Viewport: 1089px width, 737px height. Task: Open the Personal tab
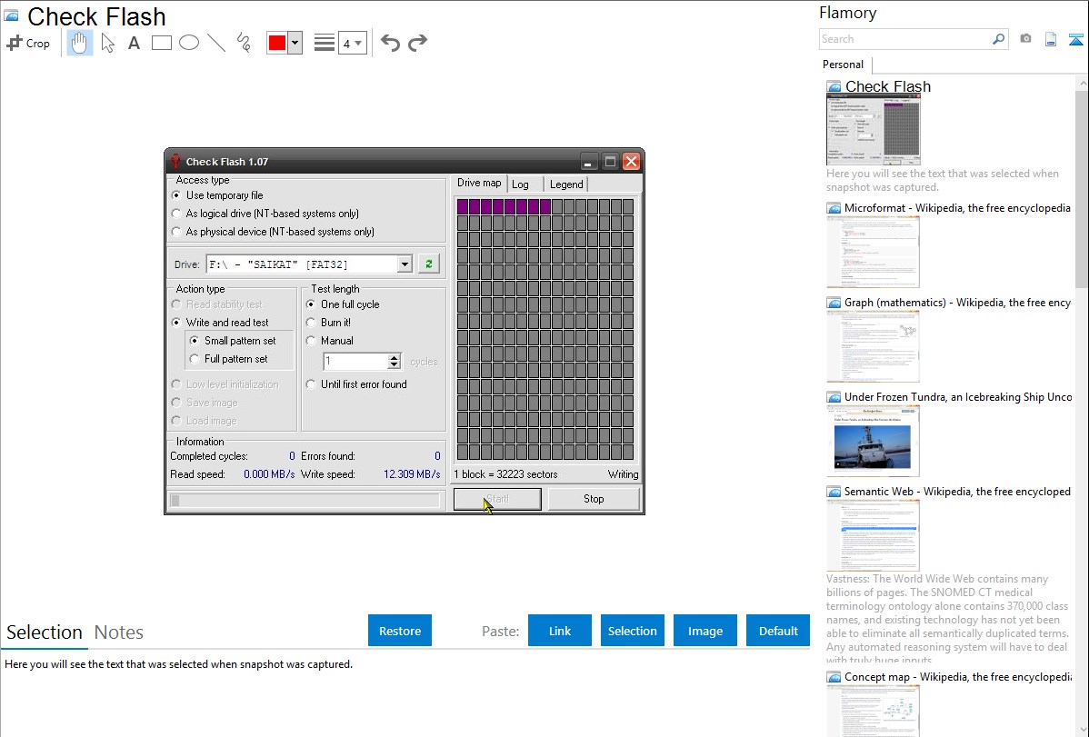(843, 65)
